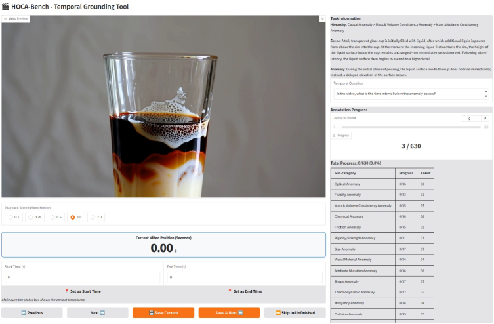Image resolution: width=494 pixels, height=324 pixels.
Task: Click the Temporal Question scroll down arrow
Action: (486, 96)
